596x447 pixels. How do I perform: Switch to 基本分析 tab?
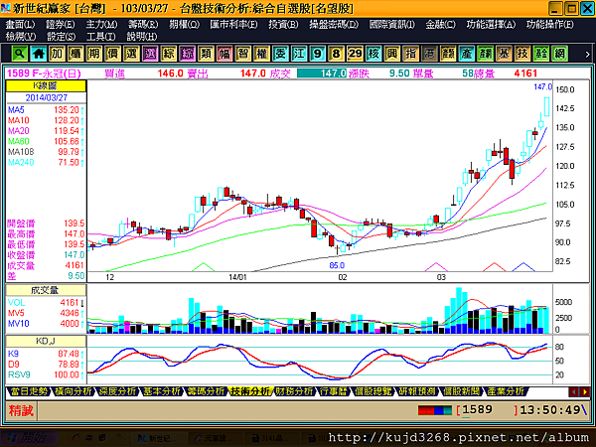point(162,391)
